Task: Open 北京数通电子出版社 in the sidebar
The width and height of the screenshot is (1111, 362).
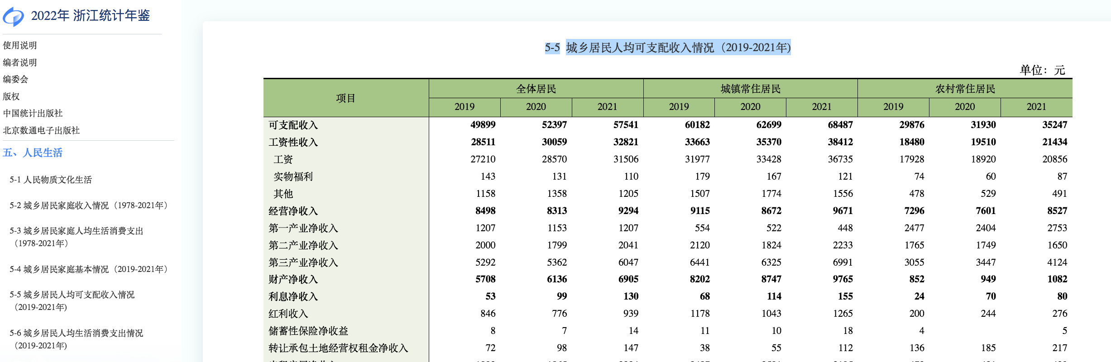Action: click(x=41, y=130)
